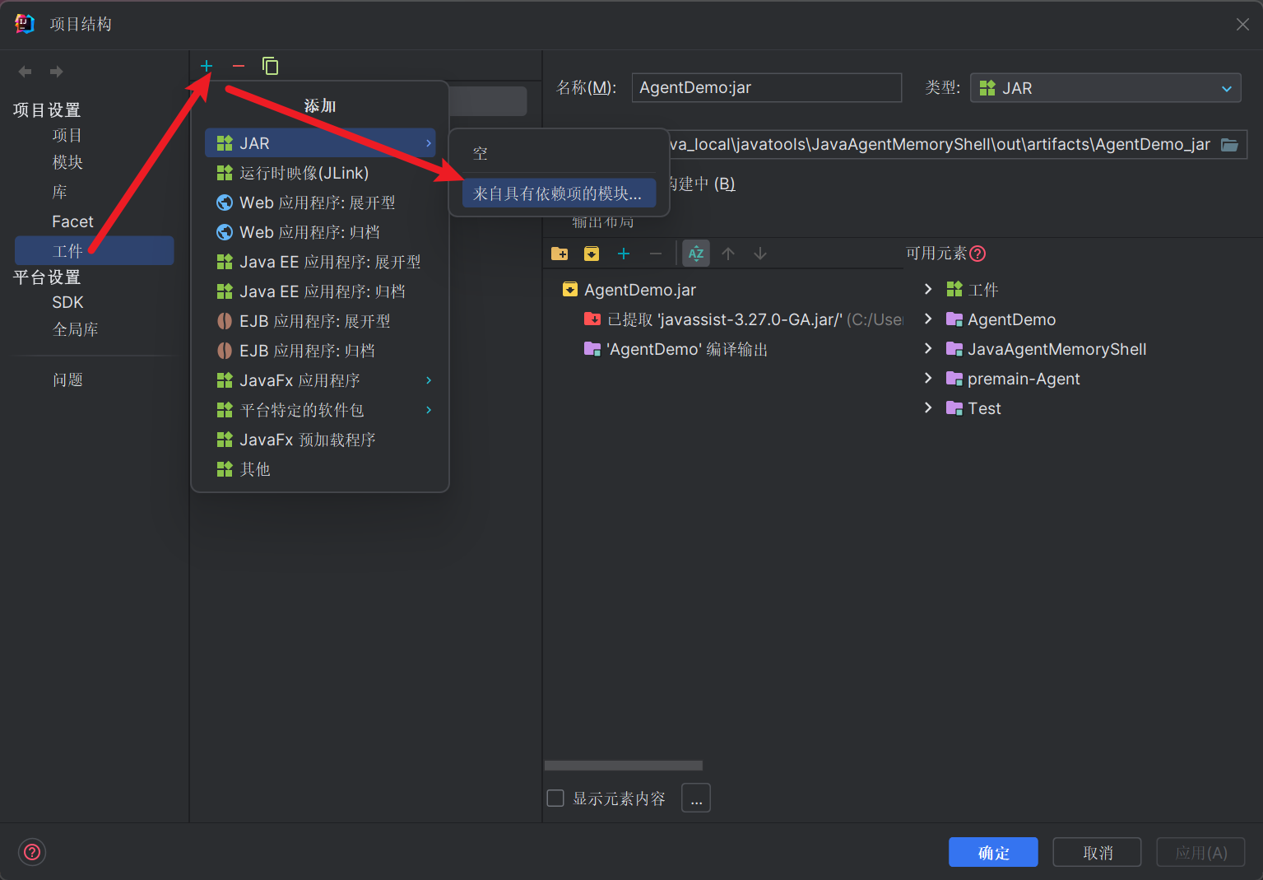Viewport: 1263px width, 880px height.
Task: Open 问题 in the sidebar
Action: click(x=67, y=379)
